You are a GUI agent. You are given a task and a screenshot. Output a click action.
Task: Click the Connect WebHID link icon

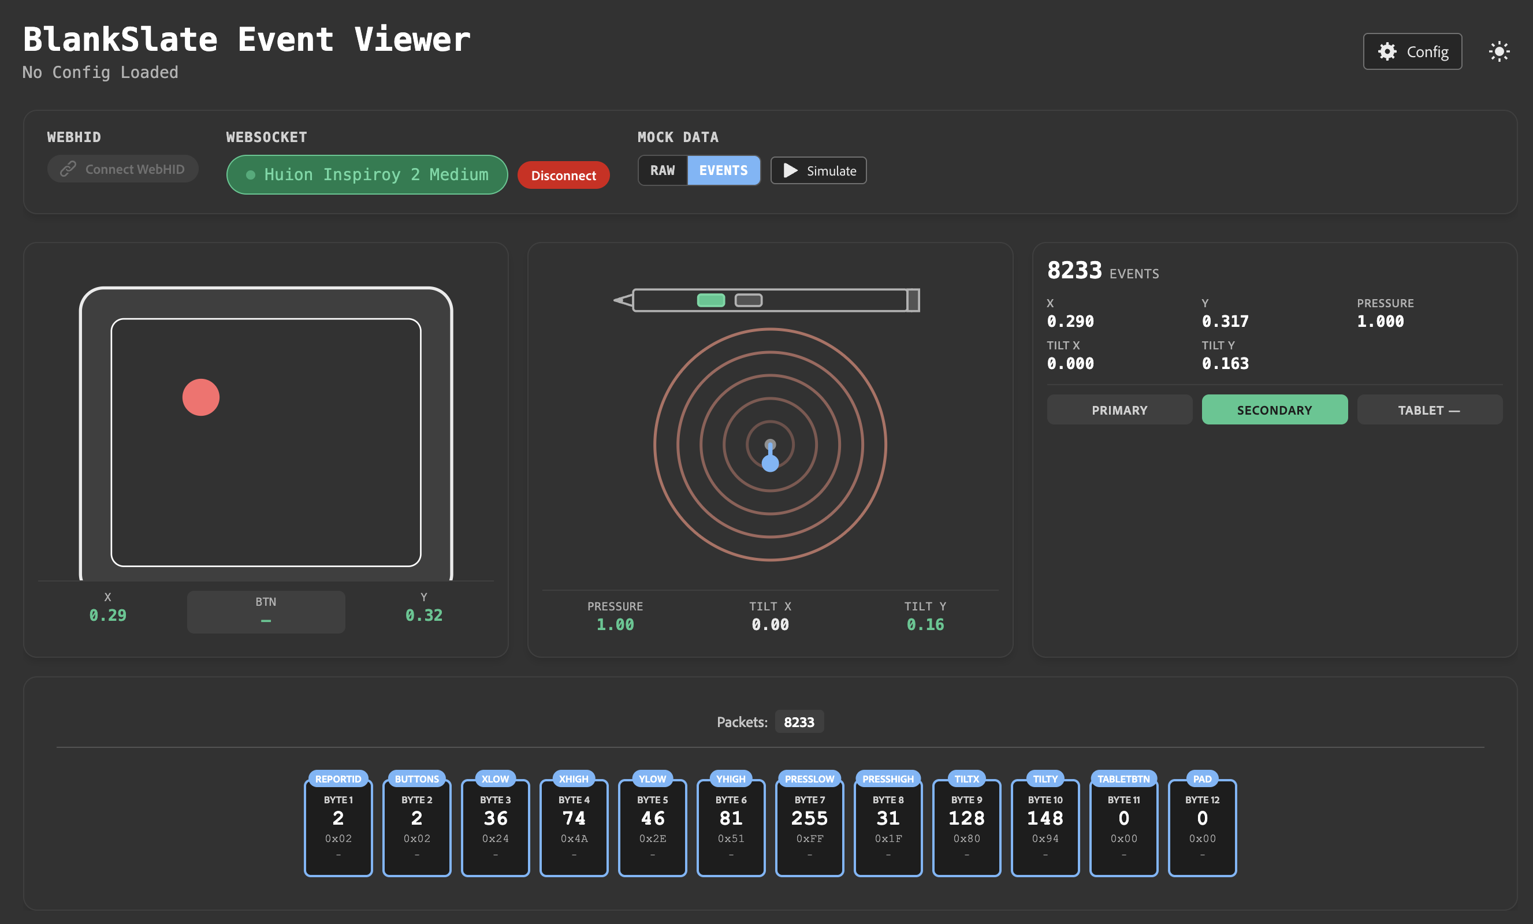pos(68,169)
